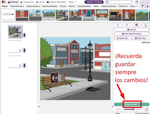
Task: Open the FILTERS panel
Action: click(8, 14)
